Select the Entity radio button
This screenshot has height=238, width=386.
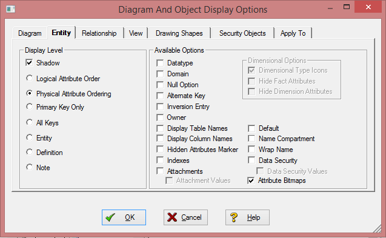point(30,137)
